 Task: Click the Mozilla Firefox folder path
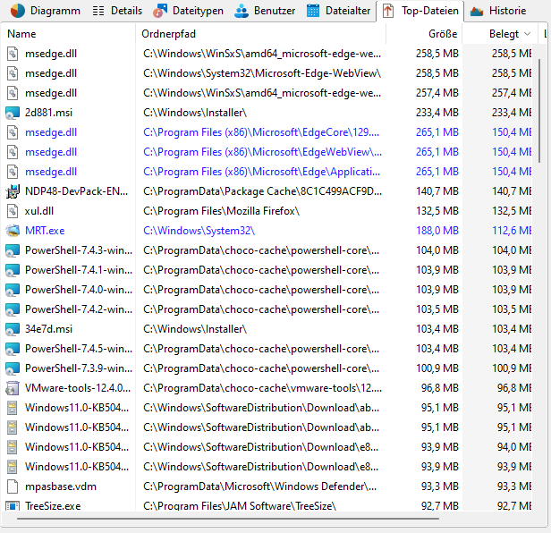(x=222, y=211)
